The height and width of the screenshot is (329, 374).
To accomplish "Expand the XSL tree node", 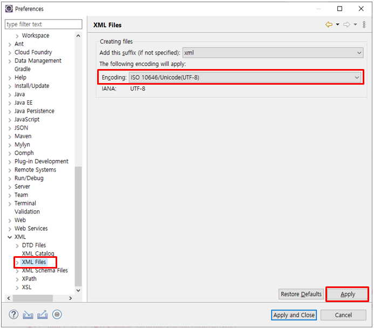I will click(17, 288).
